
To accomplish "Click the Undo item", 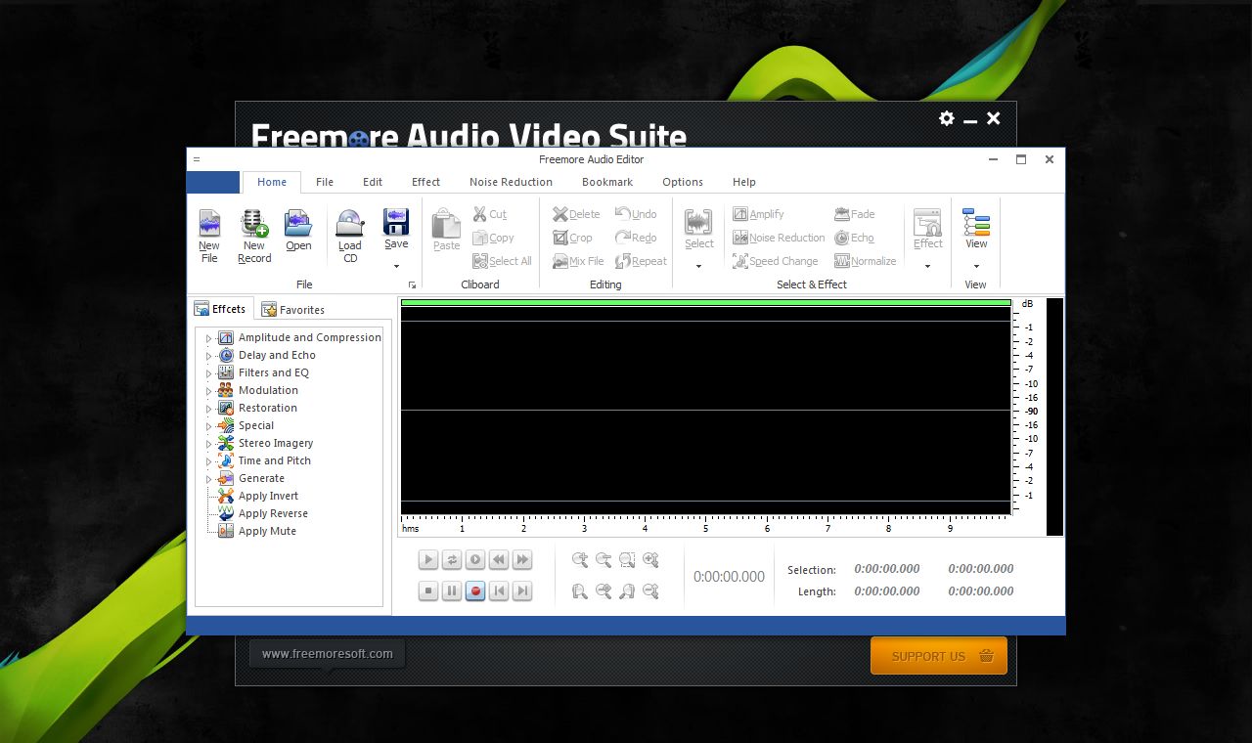I will tap(636, 214).
